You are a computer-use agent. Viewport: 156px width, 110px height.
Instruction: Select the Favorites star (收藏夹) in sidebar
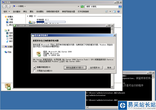click(6, 17)
